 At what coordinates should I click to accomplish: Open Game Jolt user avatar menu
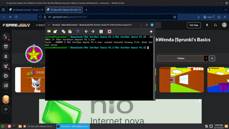tap(224, 25)
